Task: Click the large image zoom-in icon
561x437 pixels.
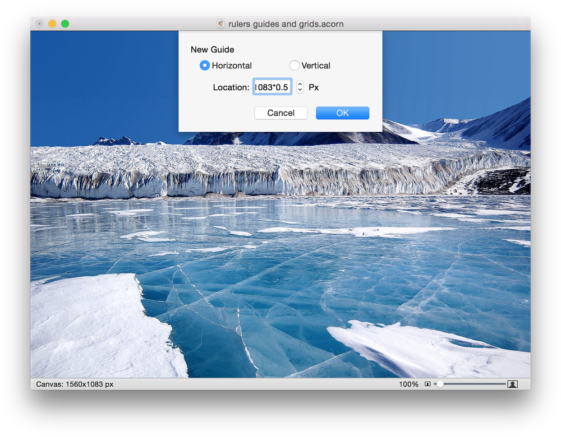Action: click(512, 384)
